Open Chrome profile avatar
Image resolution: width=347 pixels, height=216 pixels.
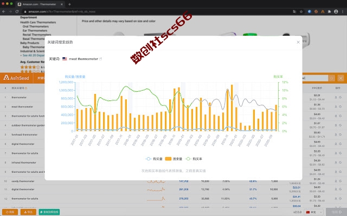pyautogui.click(x=336, y=11)
